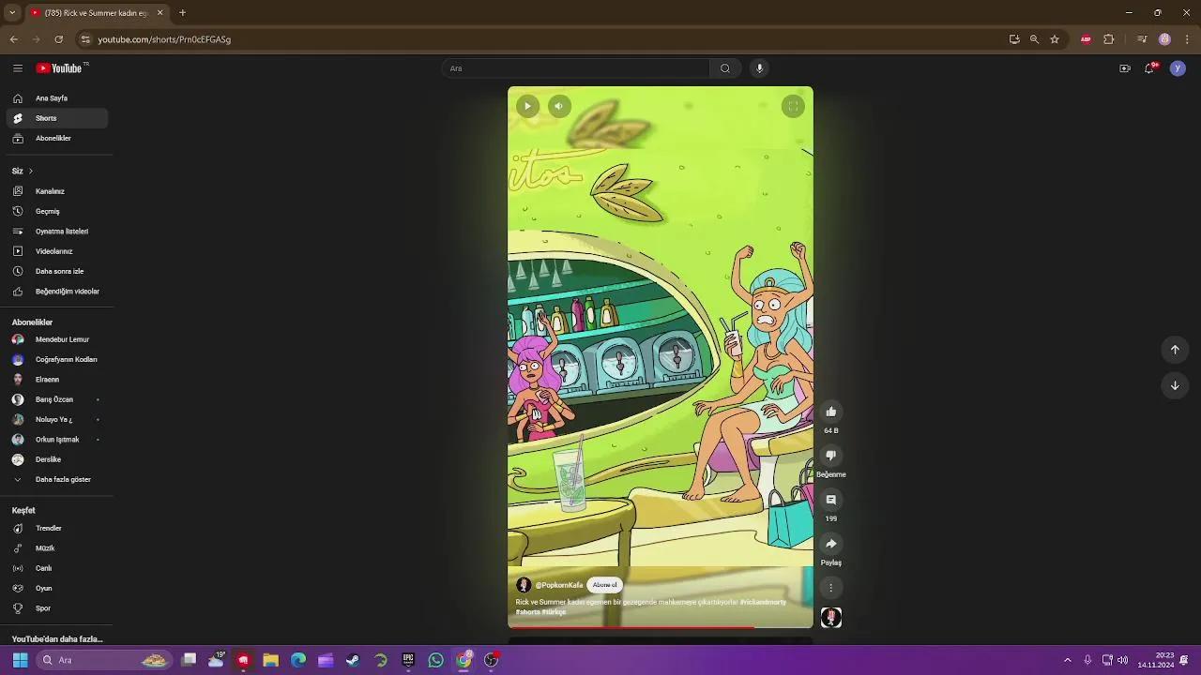Open WhatsApp from the taskbar
This screenshot has width=1201, height=675.
point(435,660)
